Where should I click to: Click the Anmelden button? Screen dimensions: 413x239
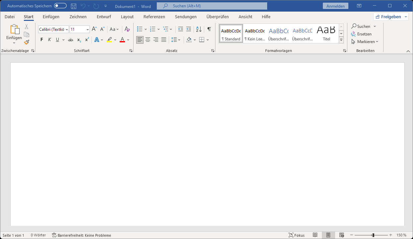[335, 6]
